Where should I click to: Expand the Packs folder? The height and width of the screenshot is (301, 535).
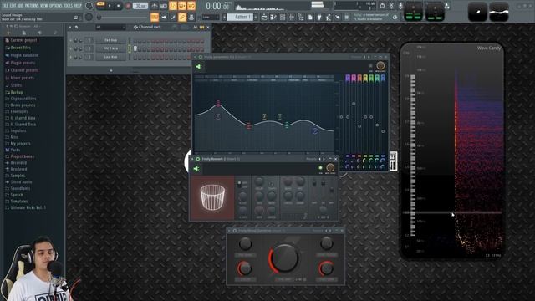pyautogui.click(x=15, y=150)
